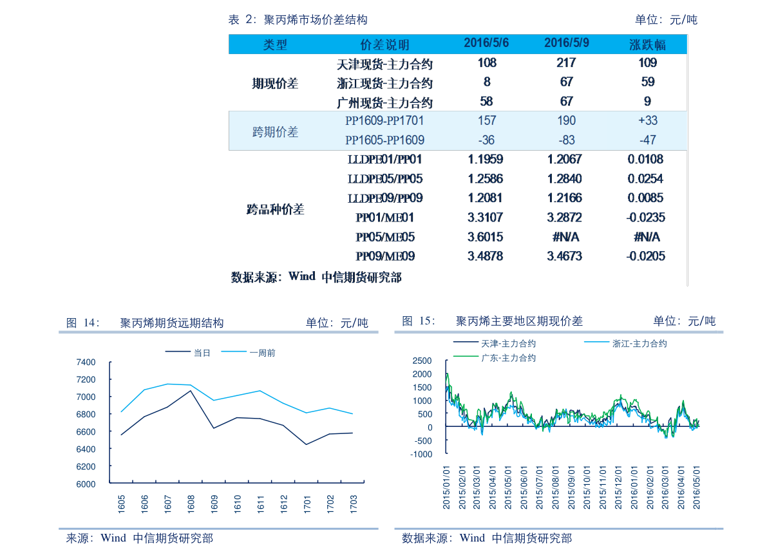The image size is (767, 557).
Task: Click the 涨跌幅 value 59 for 浙江现货
Action: 648,82
